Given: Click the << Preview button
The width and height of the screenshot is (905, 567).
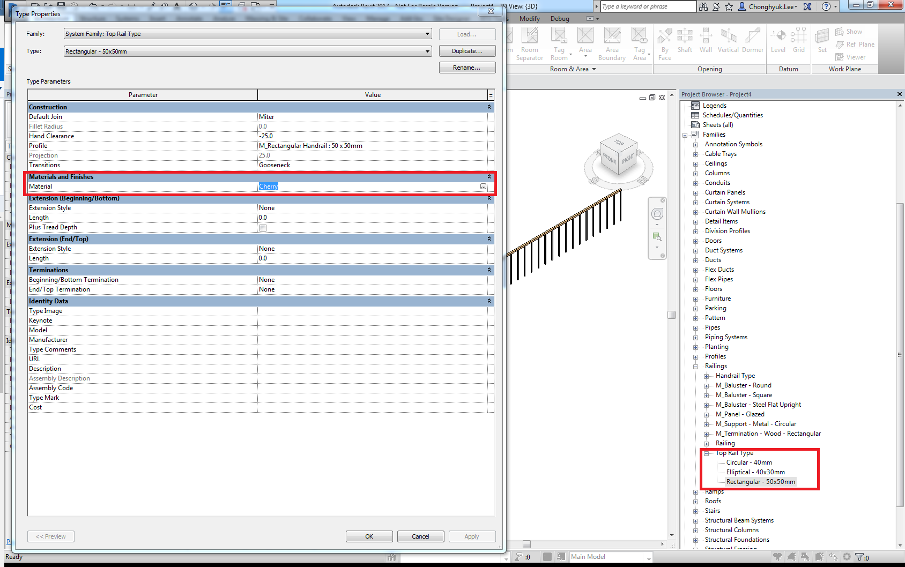Looking at the screenshot, I should click(51, 536).
